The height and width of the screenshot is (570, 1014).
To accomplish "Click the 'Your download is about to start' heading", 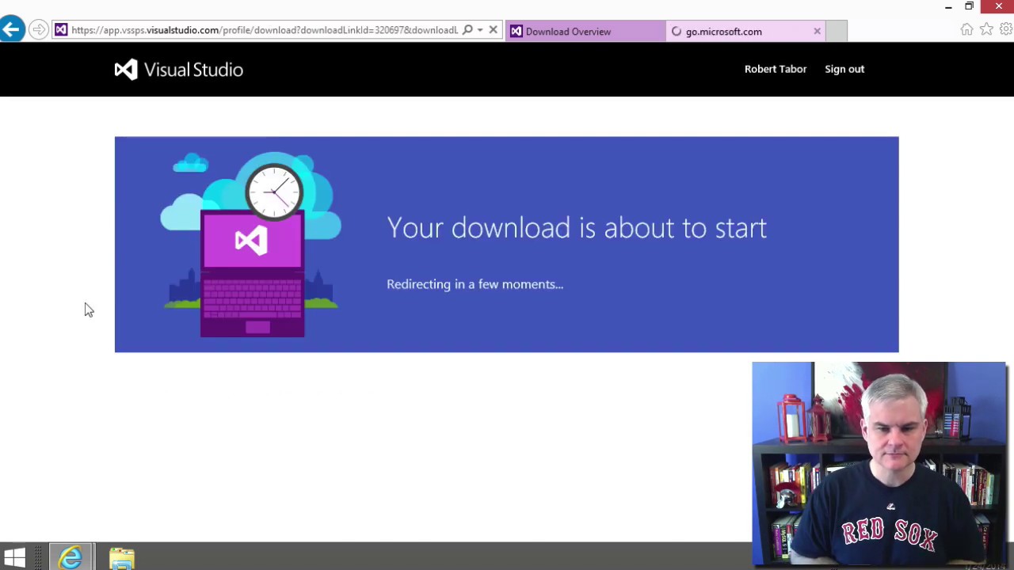I will pos(577,228).
